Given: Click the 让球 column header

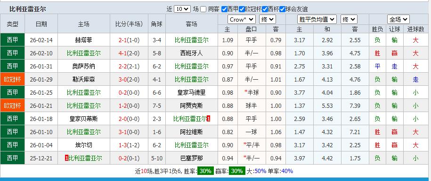Looking at the screenshot, I should click(x=394, y=29).
